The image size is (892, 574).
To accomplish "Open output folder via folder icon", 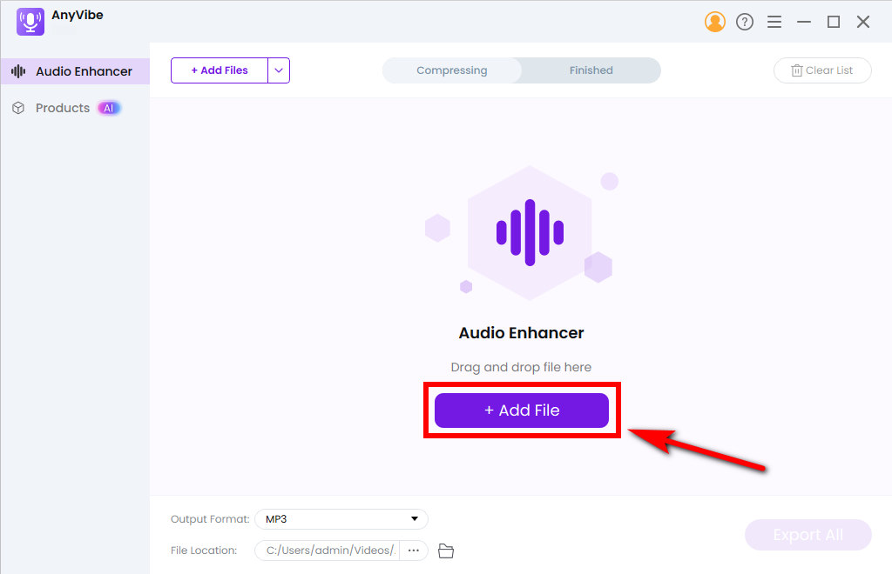I will coord(446,551).
